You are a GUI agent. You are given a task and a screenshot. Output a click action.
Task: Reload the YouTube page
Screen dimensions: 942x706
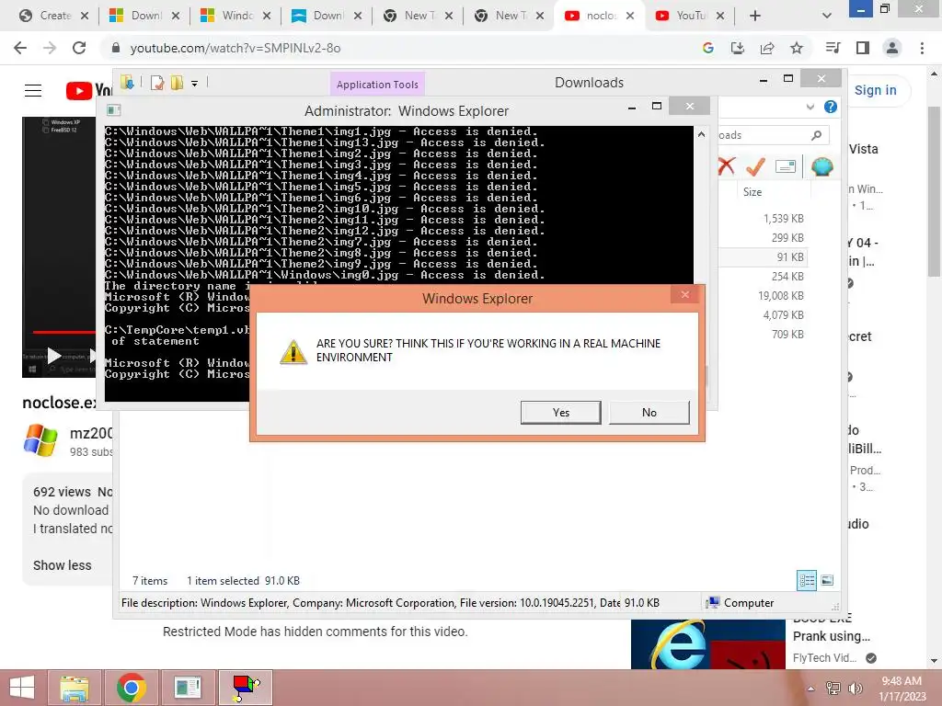tap(79, 48)
